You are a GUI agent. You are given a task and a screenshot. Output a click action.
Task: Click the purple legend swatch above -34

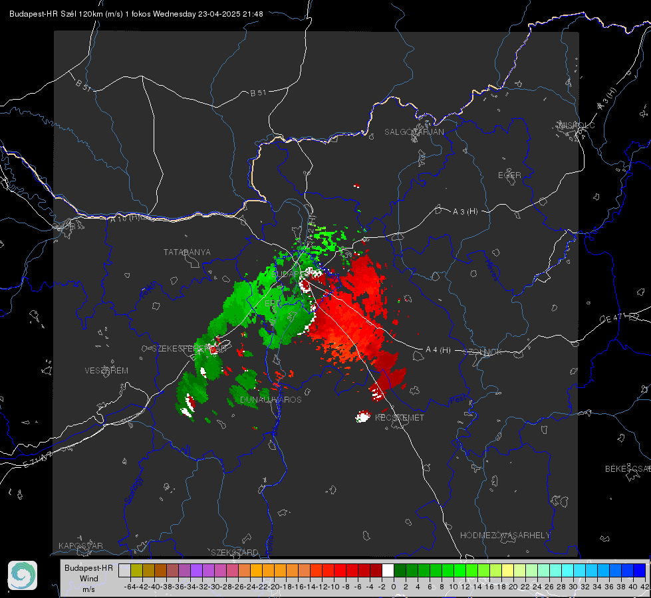click(196, 570)
